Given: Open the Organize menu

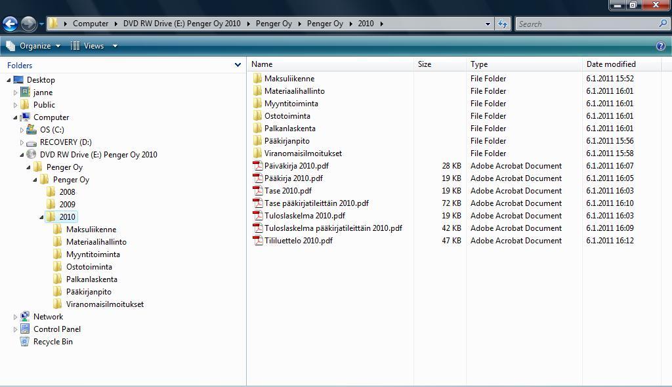Looking at the screenshot, I should tap(33, 46).
